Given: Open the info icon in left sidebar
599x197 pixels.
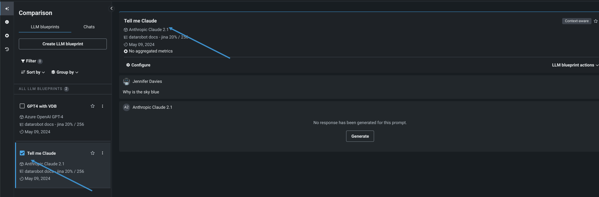Looking at the screenshot, I should coord(7,22).
